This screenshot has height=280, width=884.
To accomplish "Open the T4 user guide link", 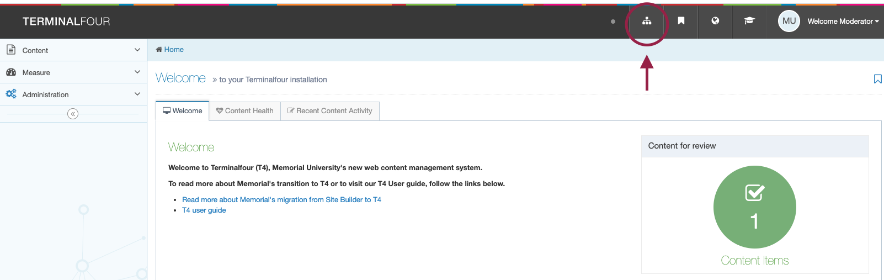I will [204, 210].
